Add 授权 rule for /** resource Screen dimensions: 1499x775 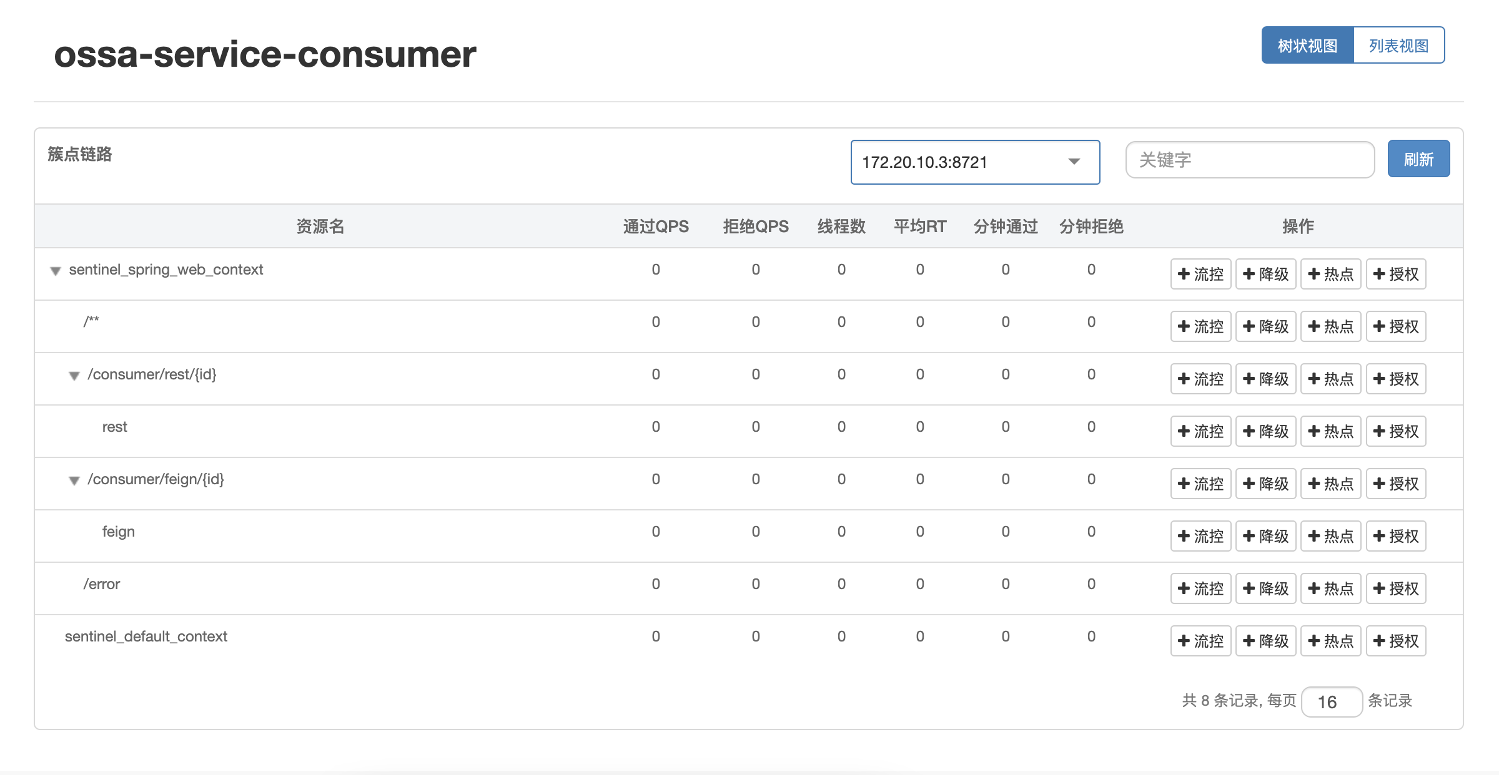point(1396,326)
